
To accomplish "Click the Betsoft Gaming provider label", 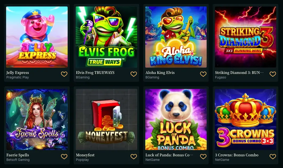I will pyautogui.click(x=18, y=160).
